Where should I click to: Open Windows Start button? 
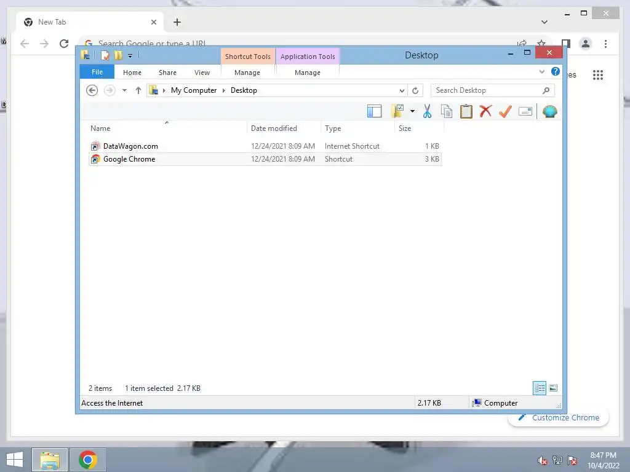coord(15,460)
